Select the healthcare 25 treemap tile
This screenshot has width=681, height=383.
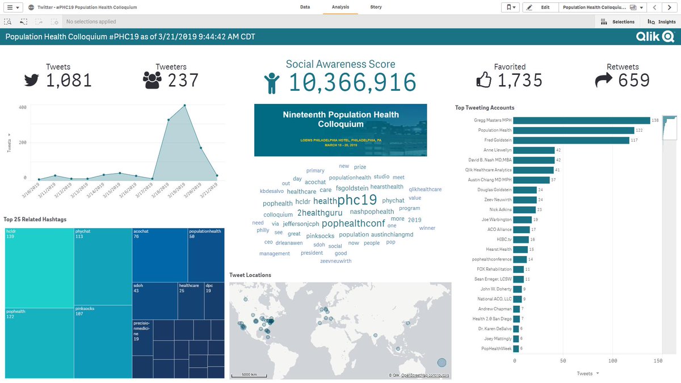(x=191, y=301)
